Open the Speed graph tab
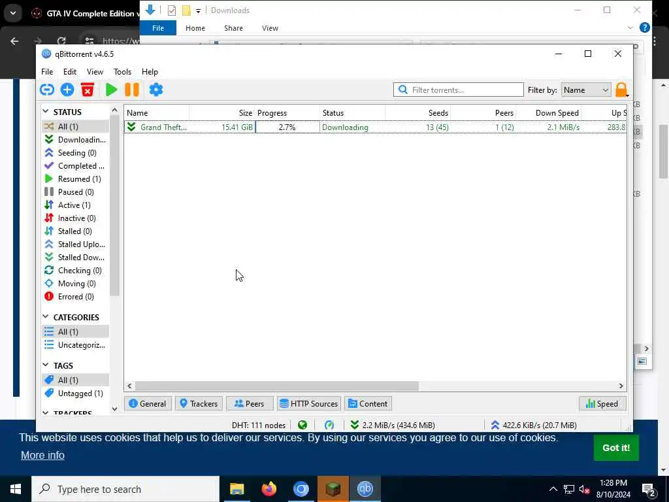 point(602,404)
